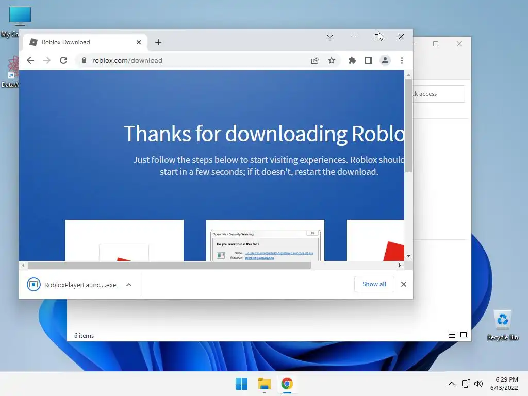Open the clock showing 6:29 PM
Viewport: 528px width, 396px height.
coord(504,384)
